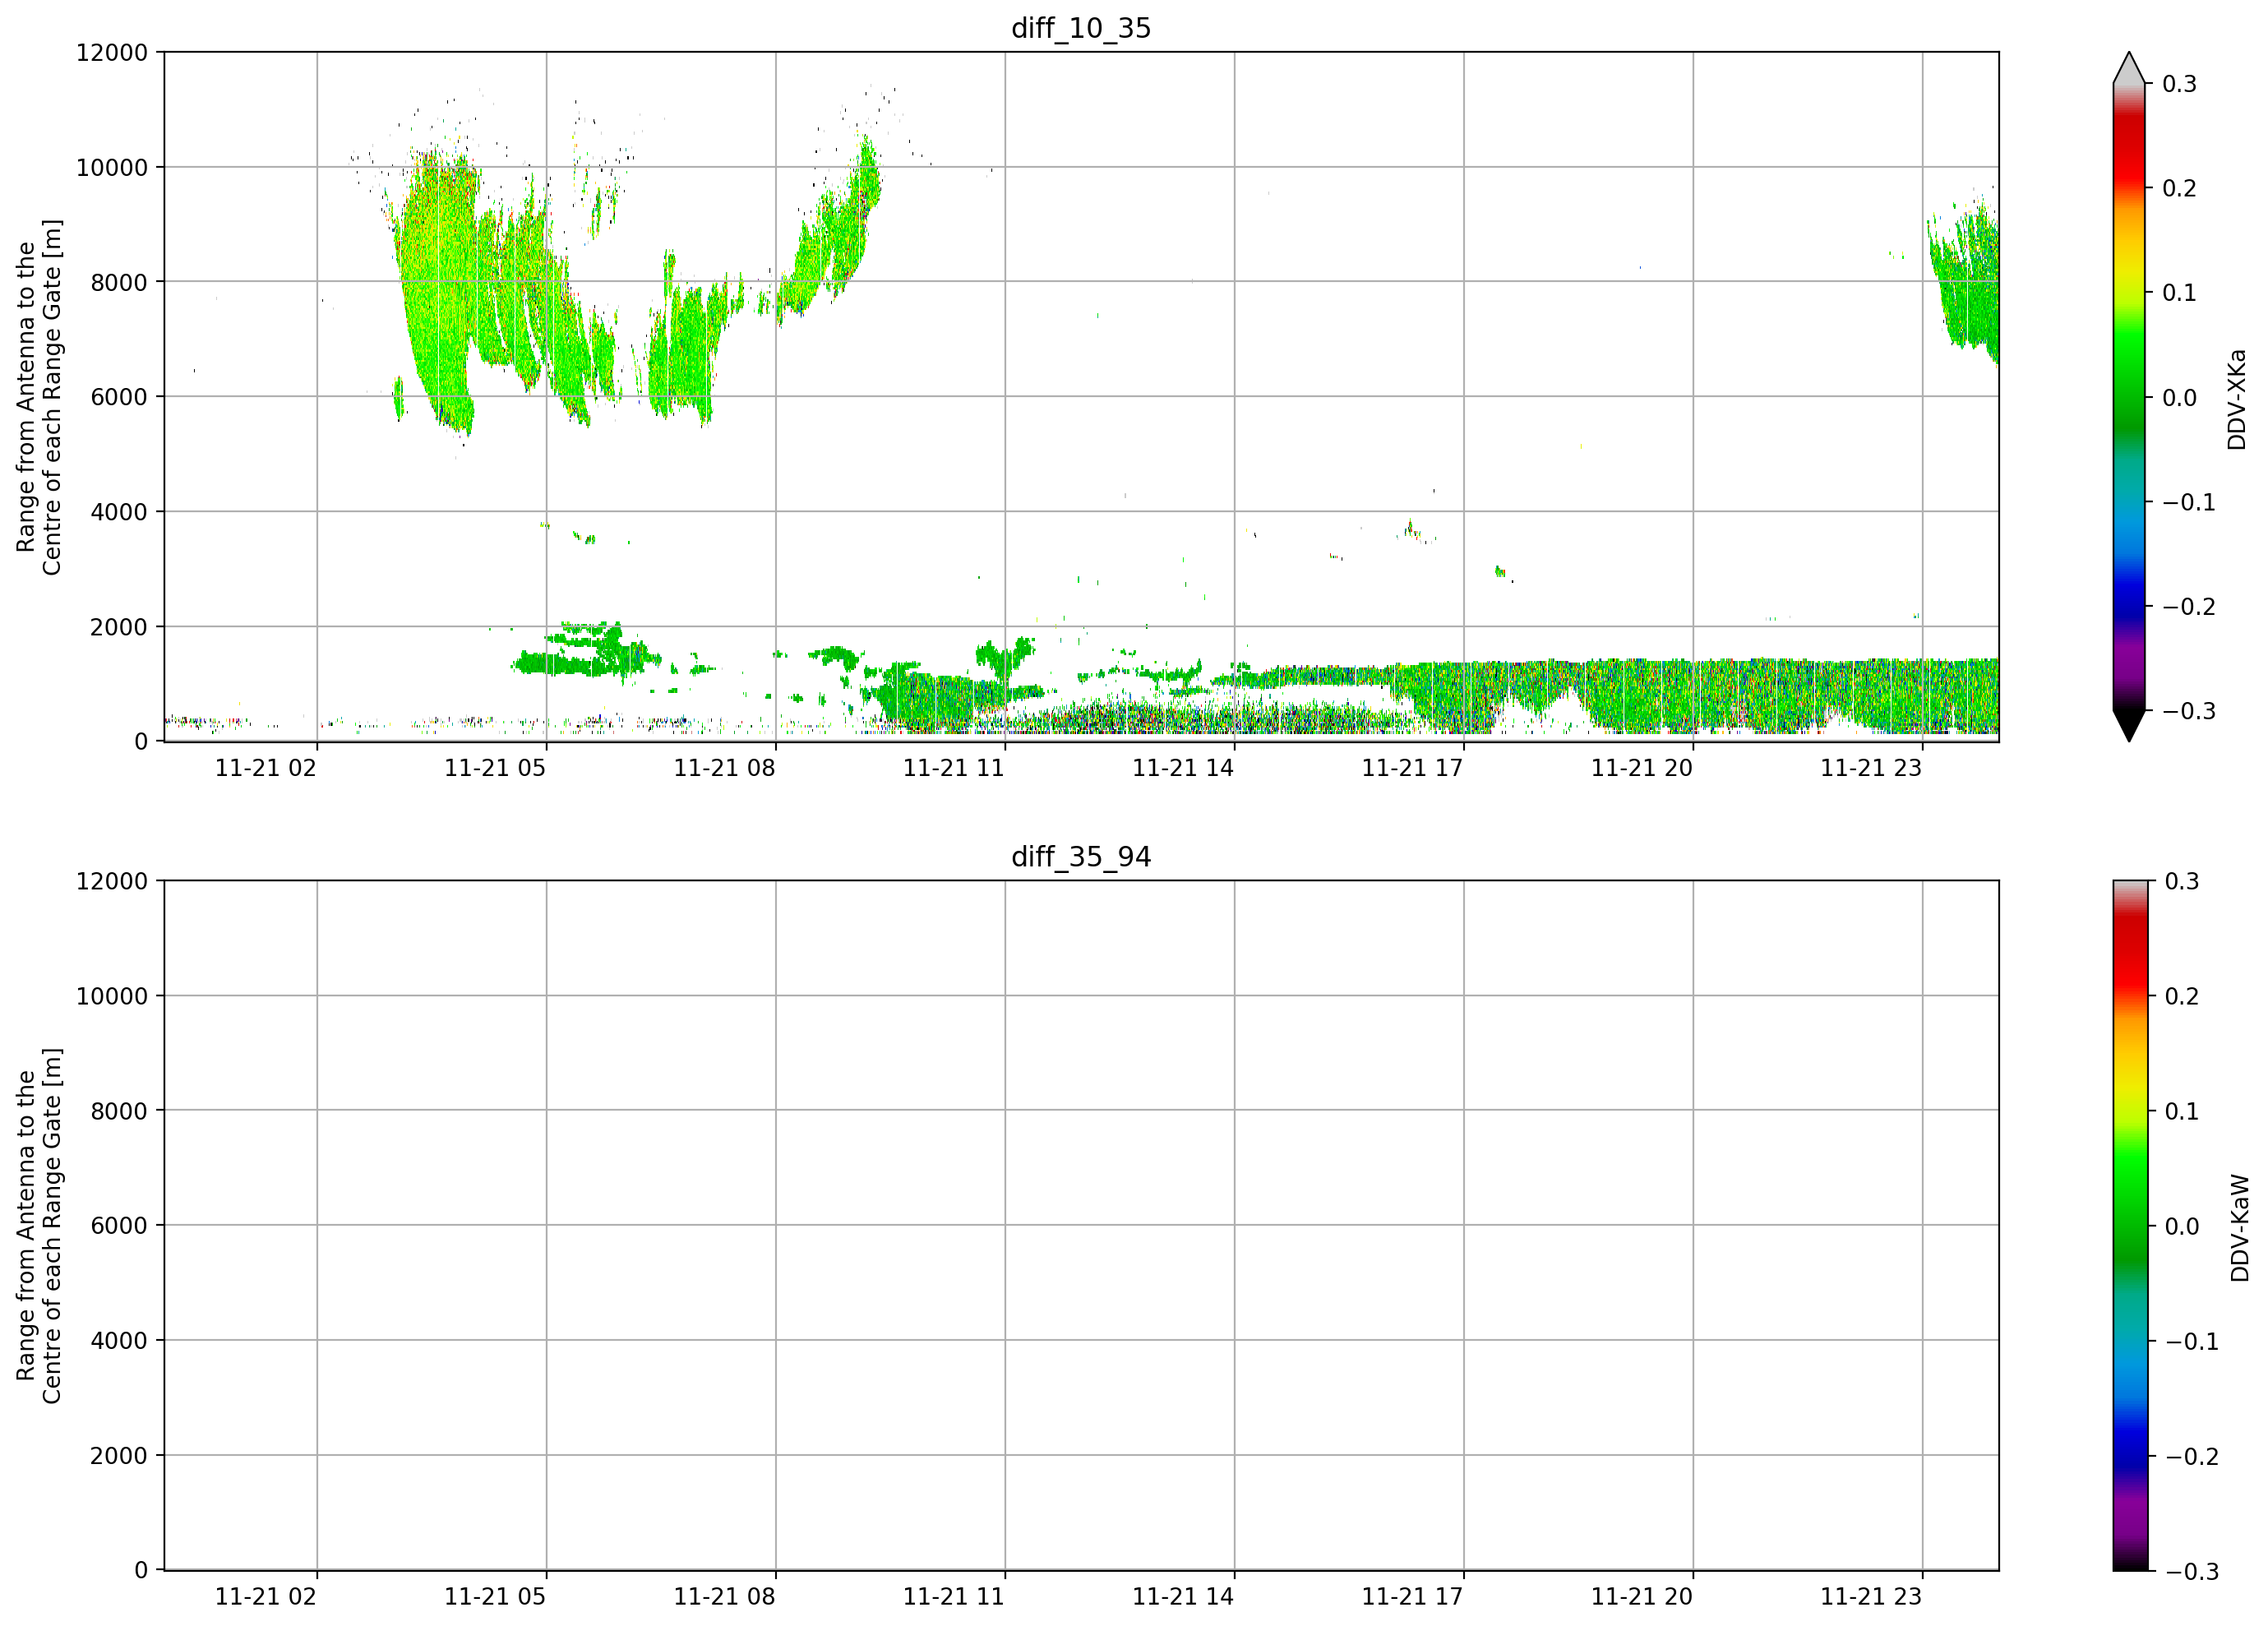The width and height of the screenshot is (2268, 1626).
Task: Click 8000 tick on diff_35_94 y-axis
Action: (119, 1111)
